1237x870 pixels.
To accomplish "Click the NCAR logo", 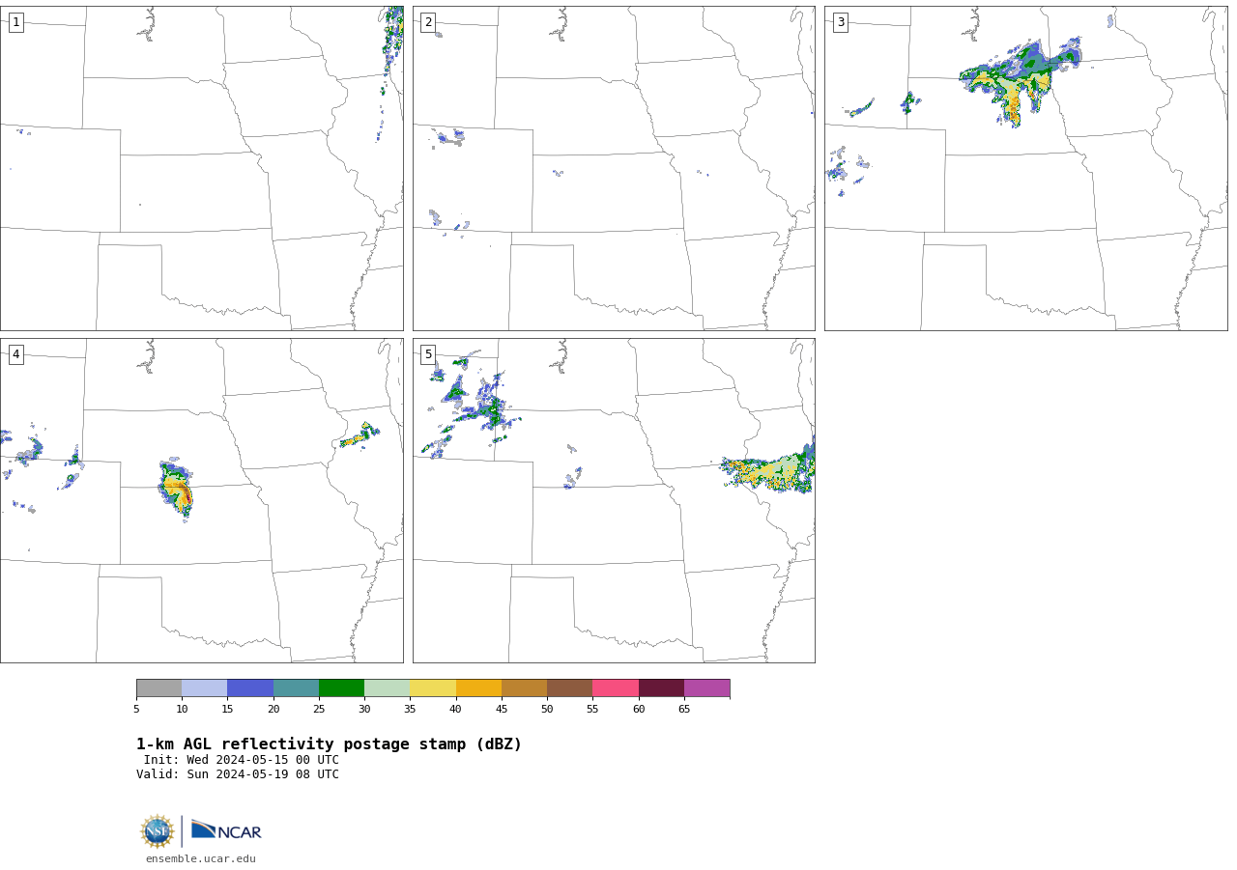I will (226, 830).
